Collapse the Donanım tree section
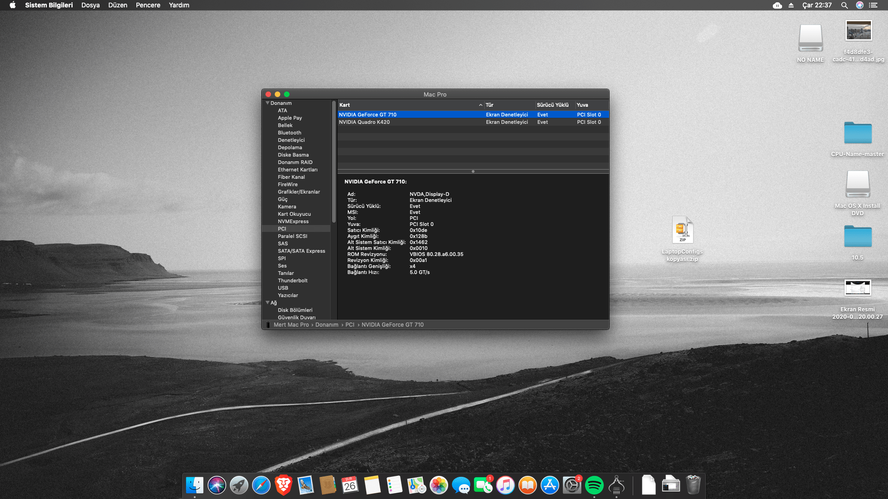Image resolution: width=888 pixels, height=499 pixels. tap(267, 103)
